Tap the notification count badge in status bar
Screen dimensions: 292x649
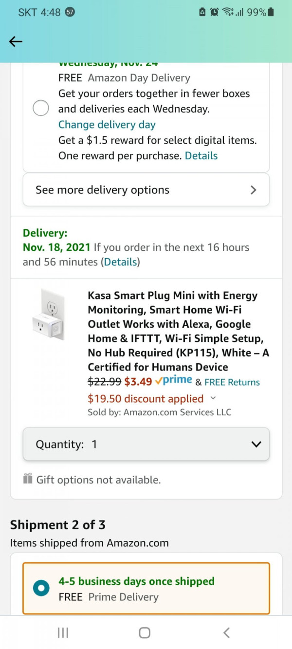pyautogui.click(x=70, y=12)
